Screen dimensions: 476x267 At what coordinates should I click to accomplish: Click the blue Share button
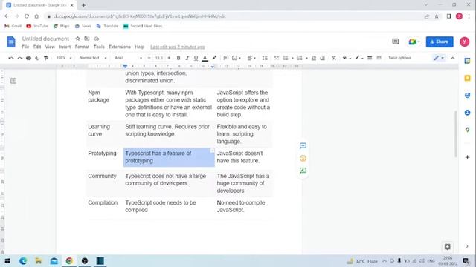point(440,42)
